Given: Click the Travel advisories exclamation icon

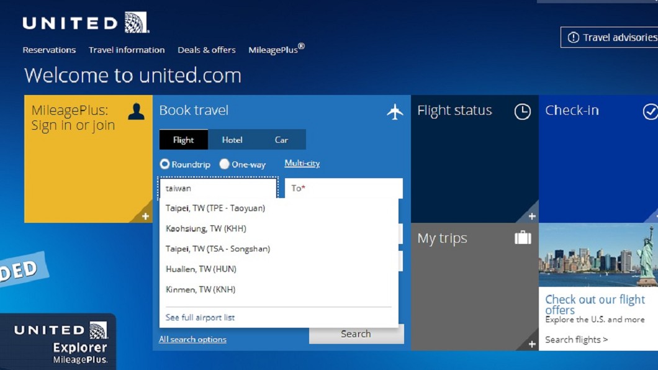Looking at the screenshot, I should 573,37.
